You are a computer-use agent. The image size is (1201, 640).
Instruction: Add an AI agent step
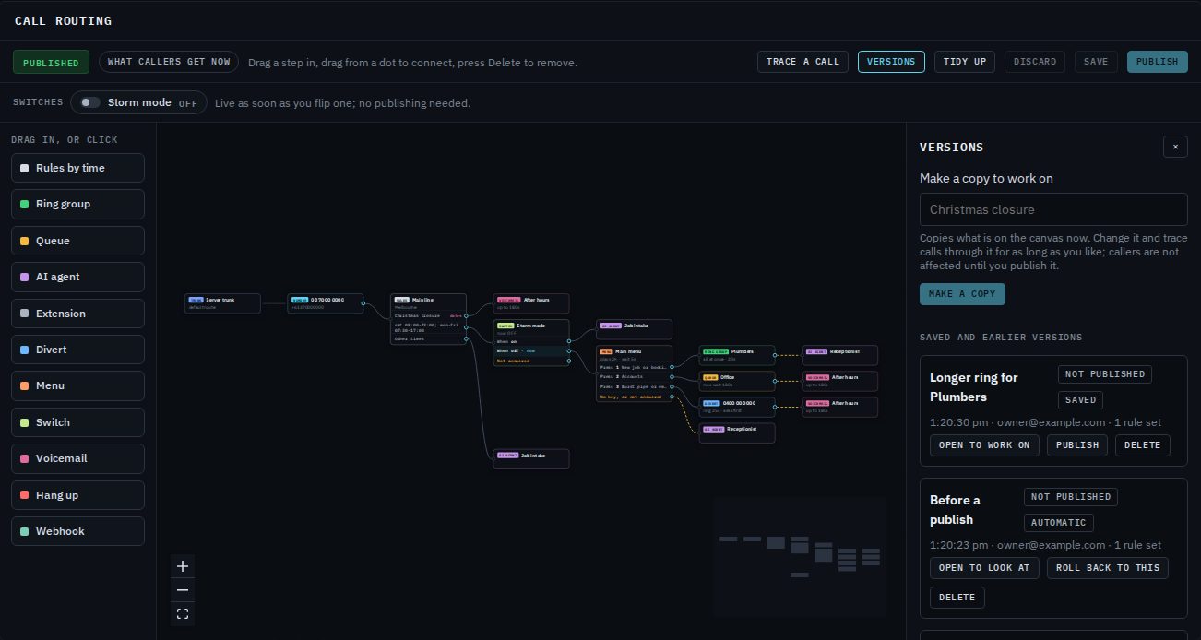tap(77, 277)
